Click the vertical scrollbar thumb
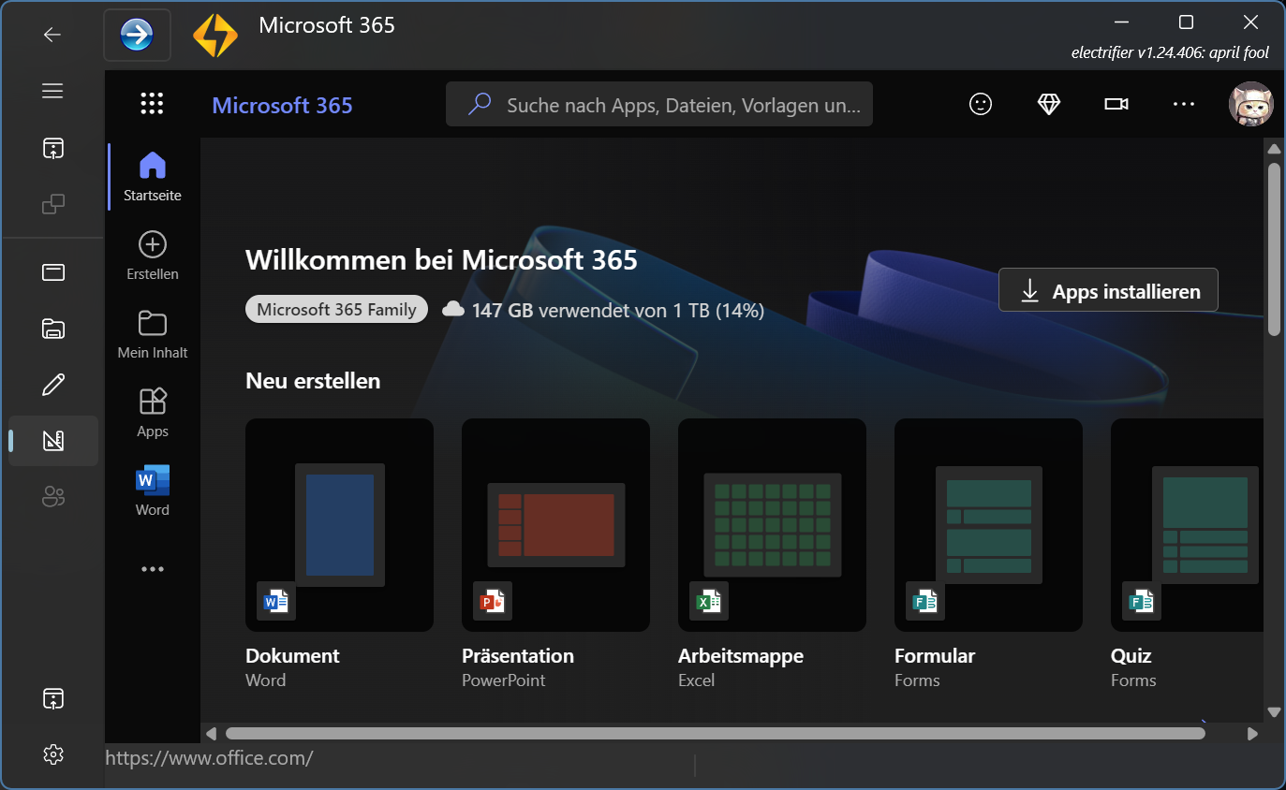This screenshot has height=790, width=1286. click(x=1274, y=249)
